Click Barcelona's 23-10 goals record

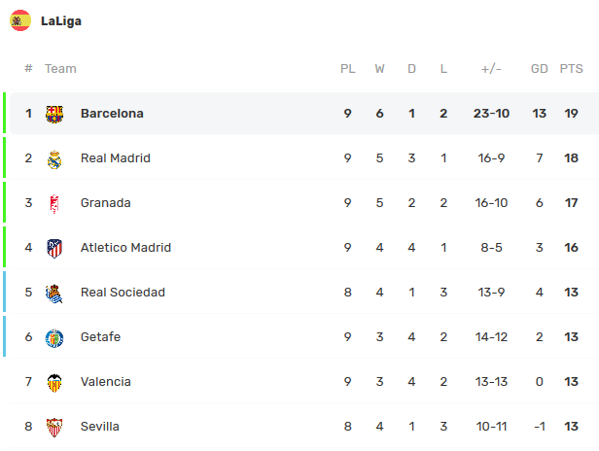[491, 114]
